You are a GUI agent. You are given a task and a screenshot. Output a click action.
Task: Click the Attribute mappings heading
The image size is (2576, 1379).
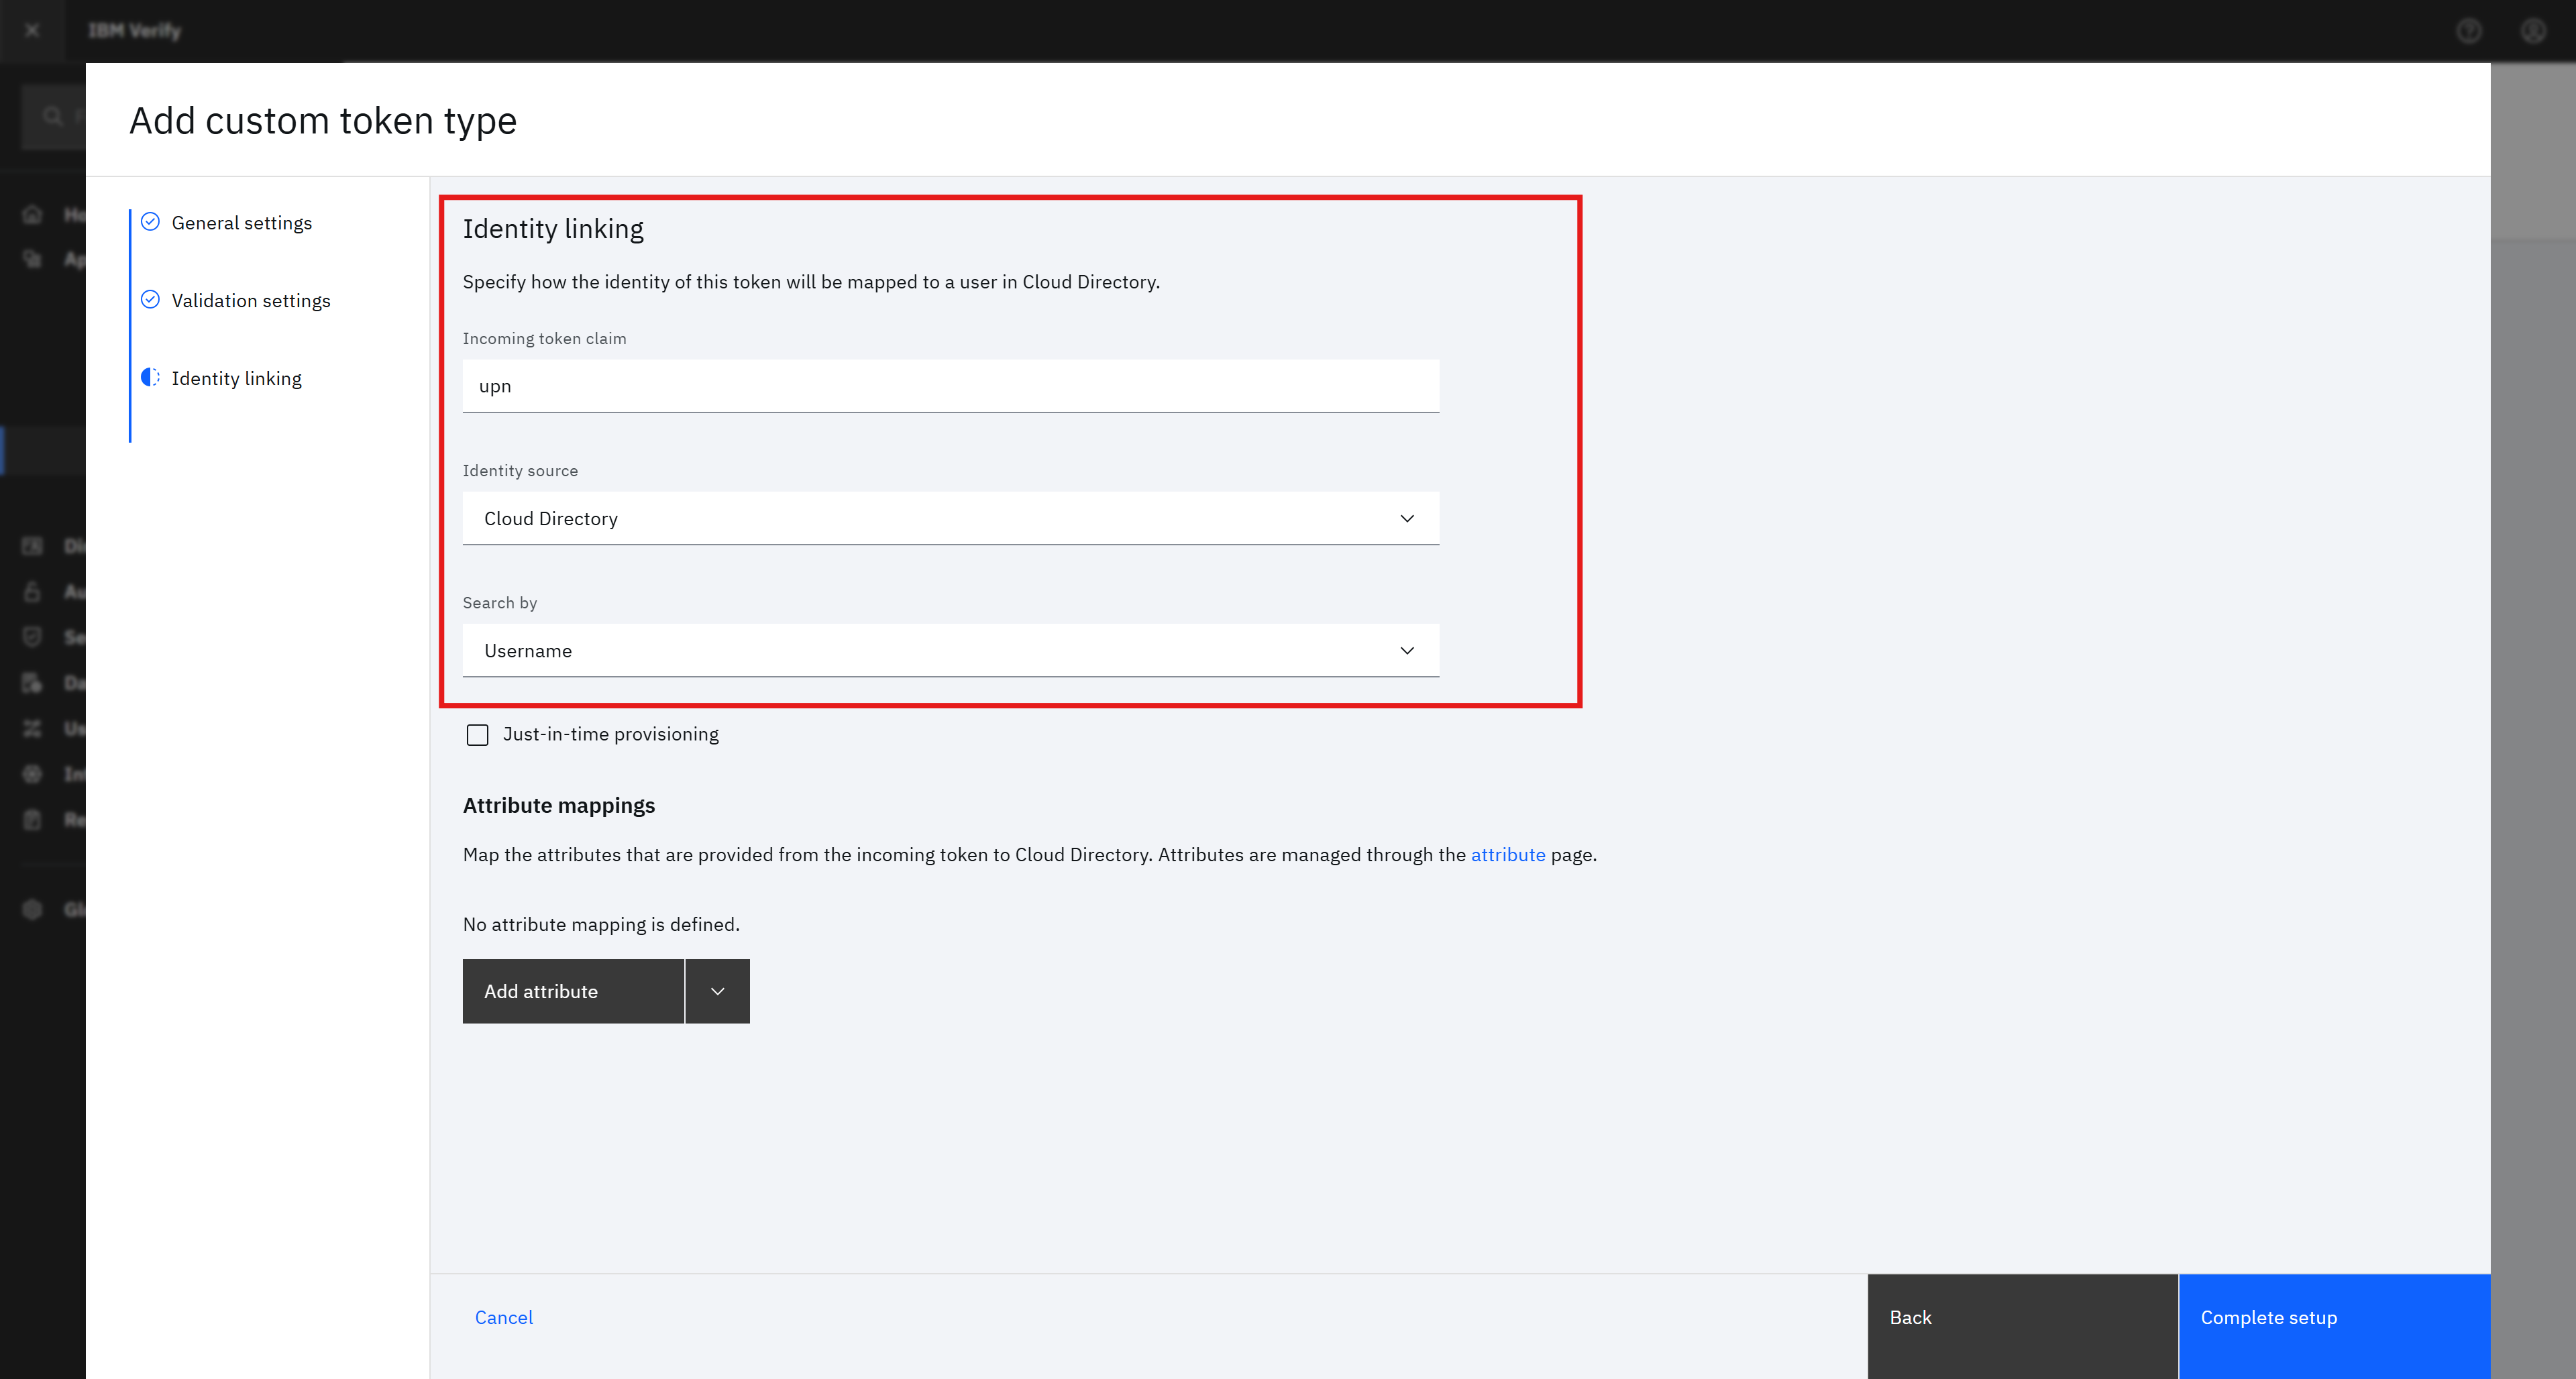pos(559,806)
